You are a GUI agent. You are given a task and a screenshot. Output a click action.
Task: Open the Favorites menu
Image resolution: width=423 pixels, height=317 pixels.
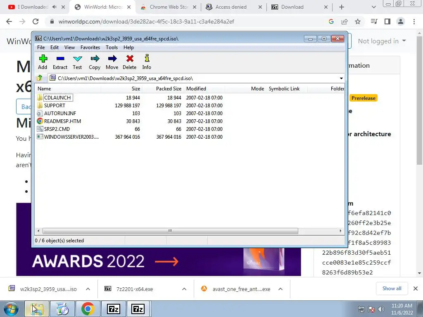click(x=90, y=47)
